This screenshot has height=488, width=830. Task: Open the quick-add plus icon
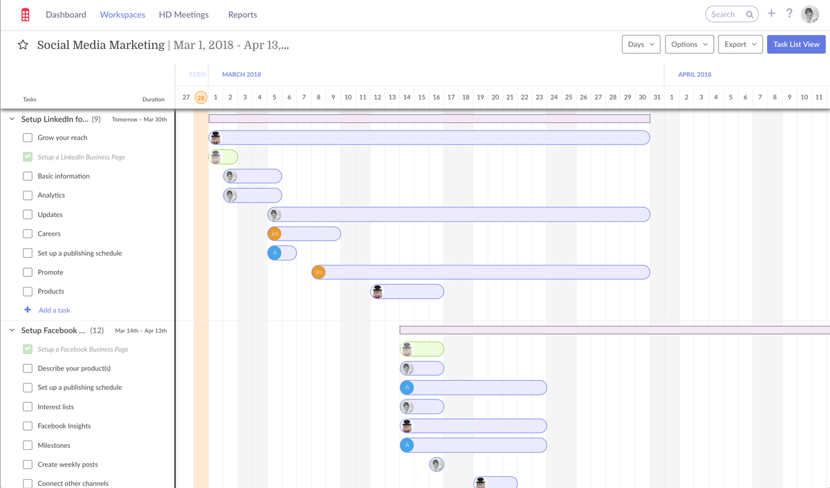click(771, 13)
